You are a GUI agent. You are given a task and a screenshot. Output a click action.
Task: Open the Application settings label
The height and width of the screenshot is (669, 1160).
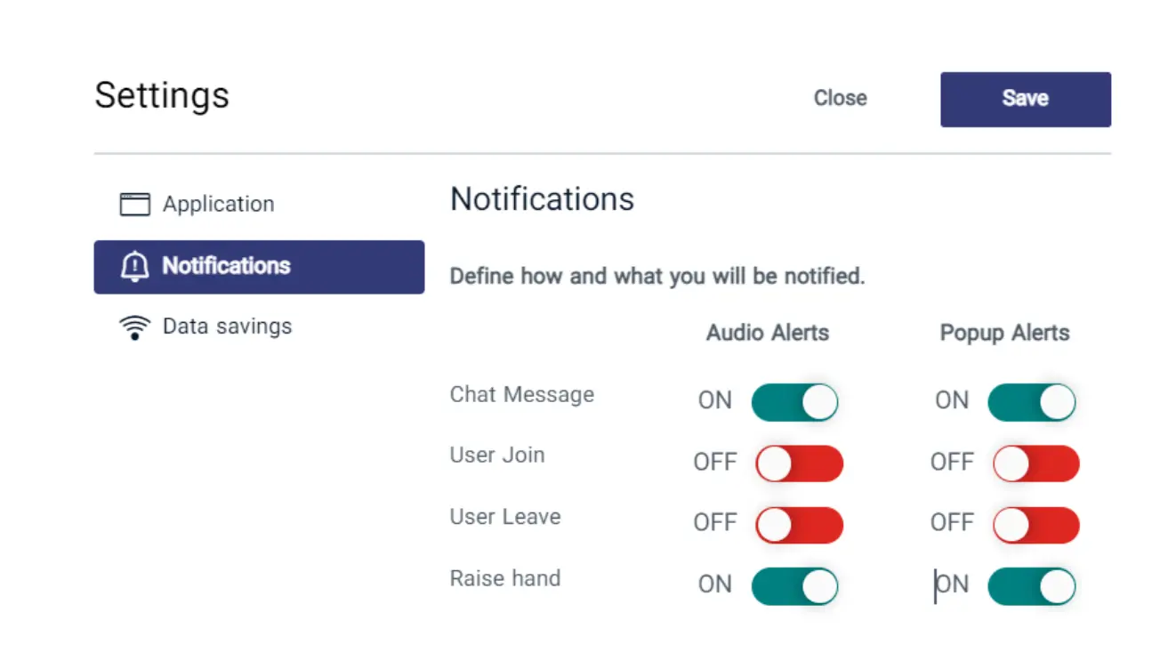coord(218,205)
